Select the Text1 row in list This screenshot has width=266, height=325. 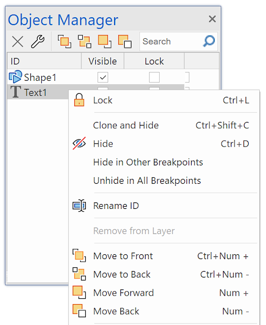click(x=38, y=92)
